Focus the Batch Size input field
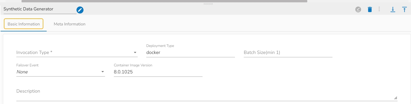Image resolution: width=411 pixels, height=104 pixels. coord(288,52)
